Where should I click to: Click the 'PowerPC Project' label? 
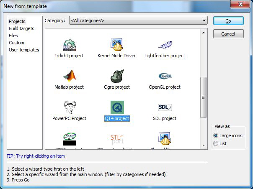[70, 118]
